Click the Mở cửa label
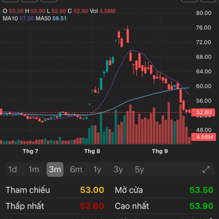The image size is (219, 219). (129, 190)
